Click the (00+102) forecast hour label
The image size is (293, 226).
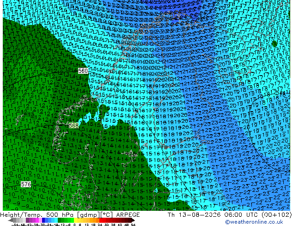tap(276, 215)
